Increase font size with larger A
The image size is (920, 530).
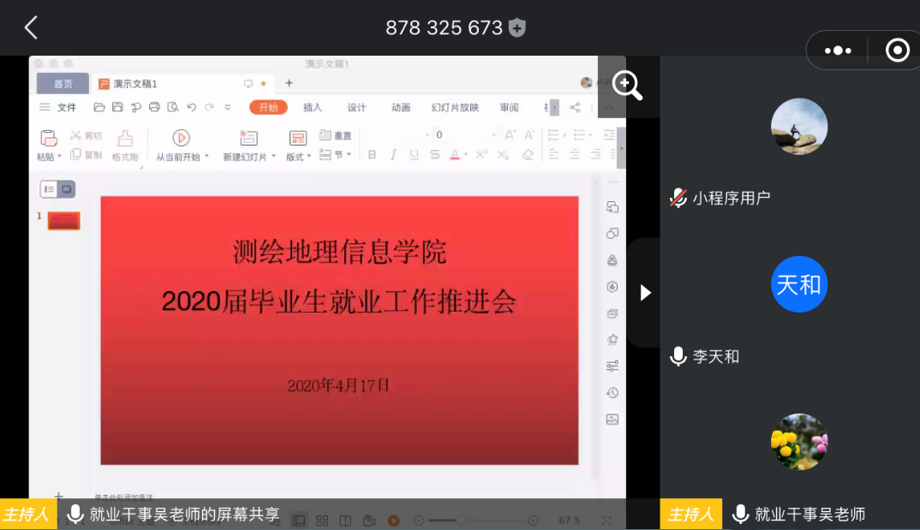(x=510, y=134)
